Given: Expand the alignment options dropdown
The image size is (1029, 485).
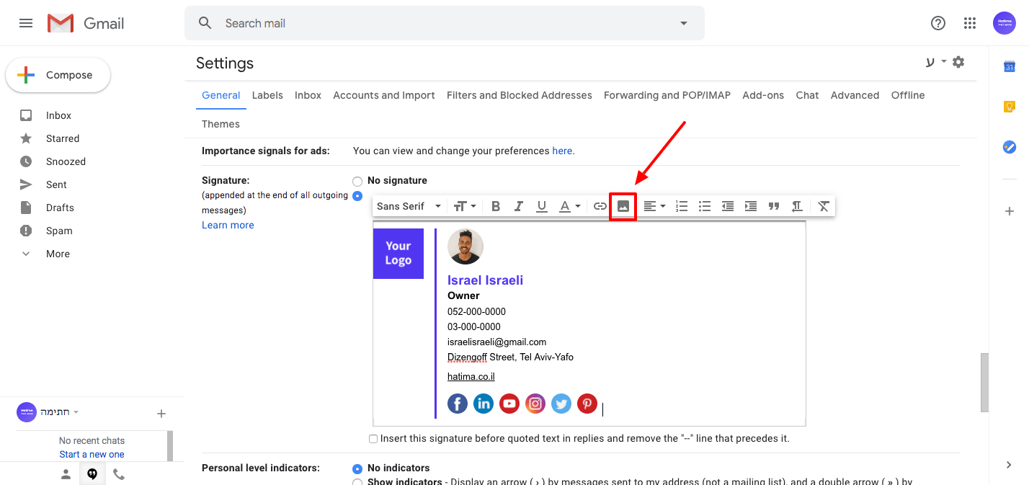Looking at the screenshot, I should [x=654, y=206].
